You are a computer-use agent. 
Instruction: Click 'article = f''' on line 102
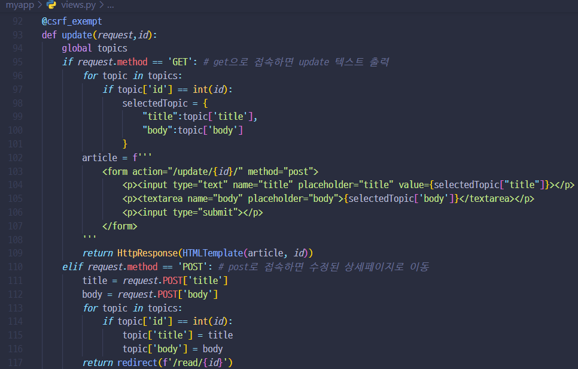pos(117,158)
